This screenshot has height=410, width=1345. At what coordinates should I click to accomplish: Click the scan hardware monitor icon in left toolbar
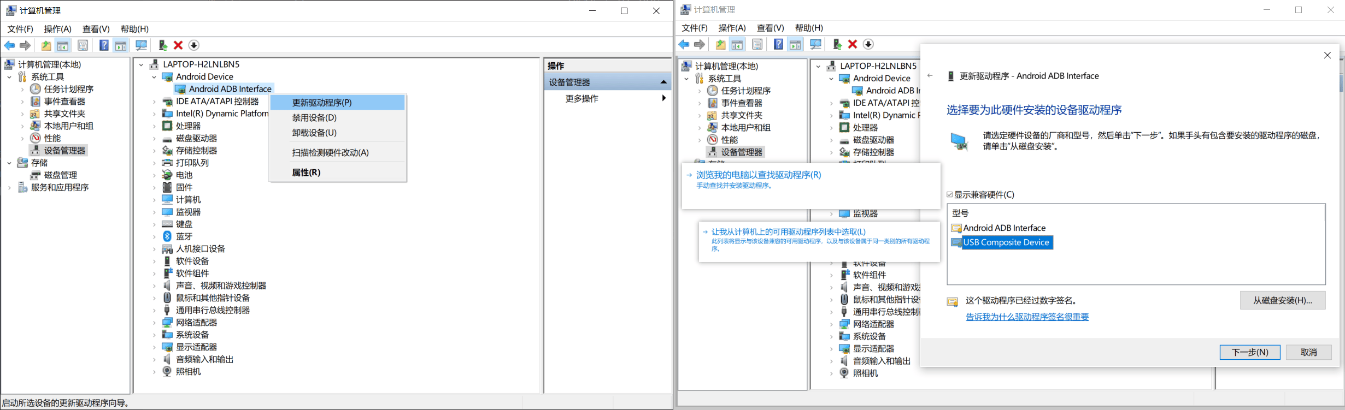coord(141,45)
